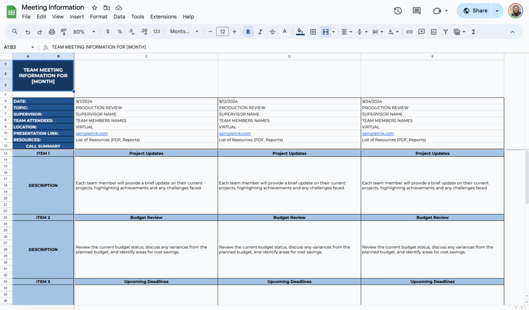Viewport: 529px width, 310px height.
Task: Click the Share button
Action: click(476, 10)
